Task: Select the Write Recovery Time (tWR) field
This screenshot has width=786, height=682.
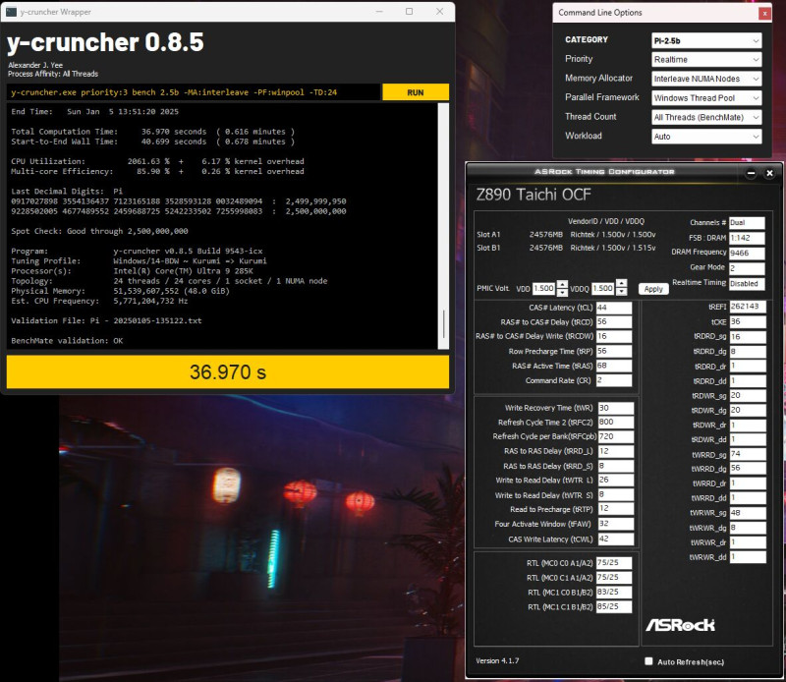Action: (x=616, y=408)
